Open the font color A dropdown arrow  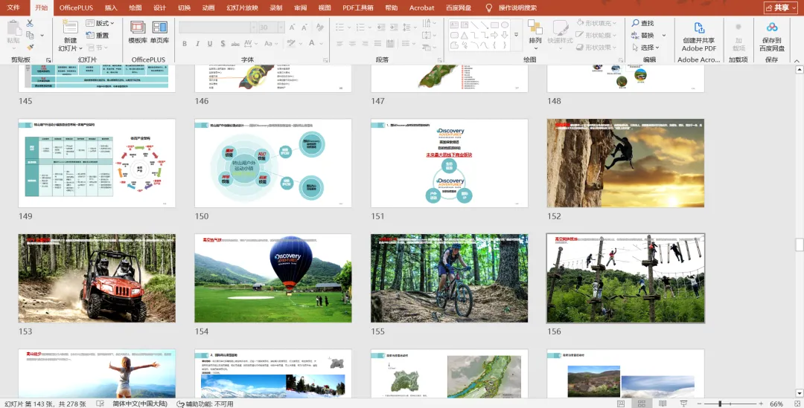pos(322,44)
